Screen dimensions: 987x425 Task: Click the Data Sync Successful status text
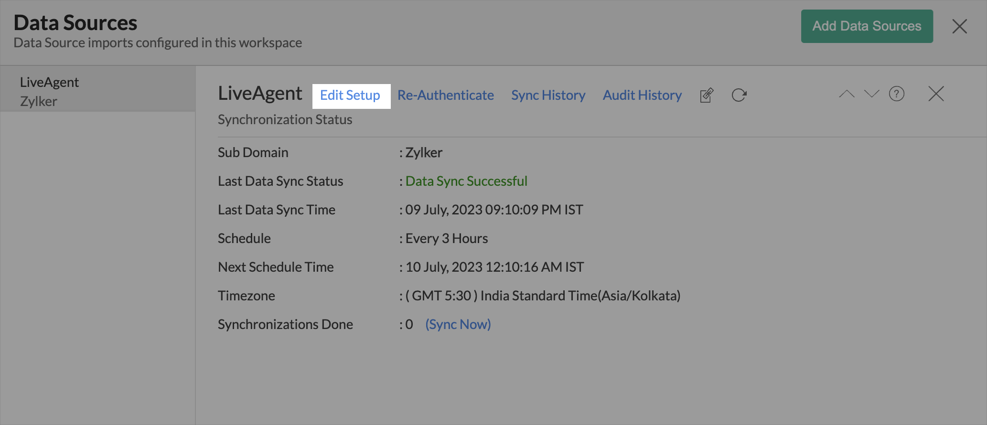(x=466, y=181)
